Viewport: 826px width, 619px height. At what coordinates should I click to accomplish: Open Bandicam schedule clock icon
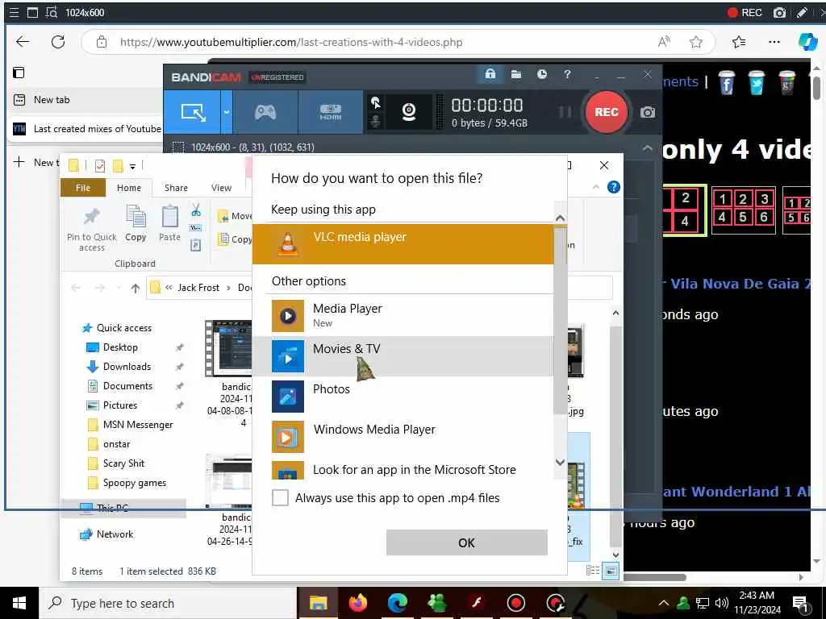(x=541, y=74)
